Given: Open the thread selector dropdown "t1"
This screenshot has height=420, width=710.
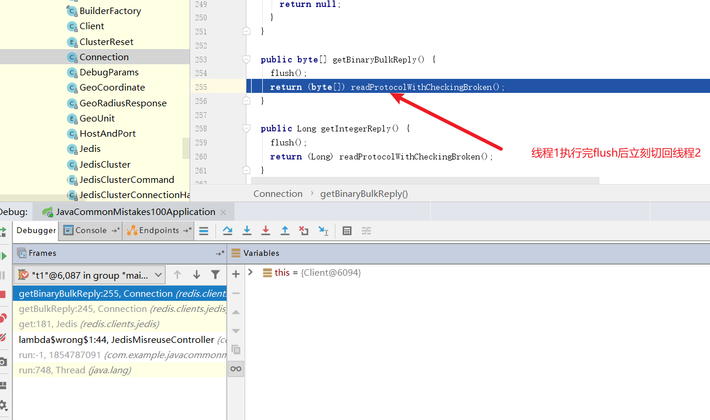Looking at the screenshot, I should click(90, 275).
